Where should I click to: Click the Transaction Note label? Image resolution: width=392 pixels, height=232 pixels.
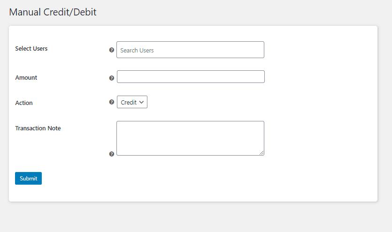(38, 128)
